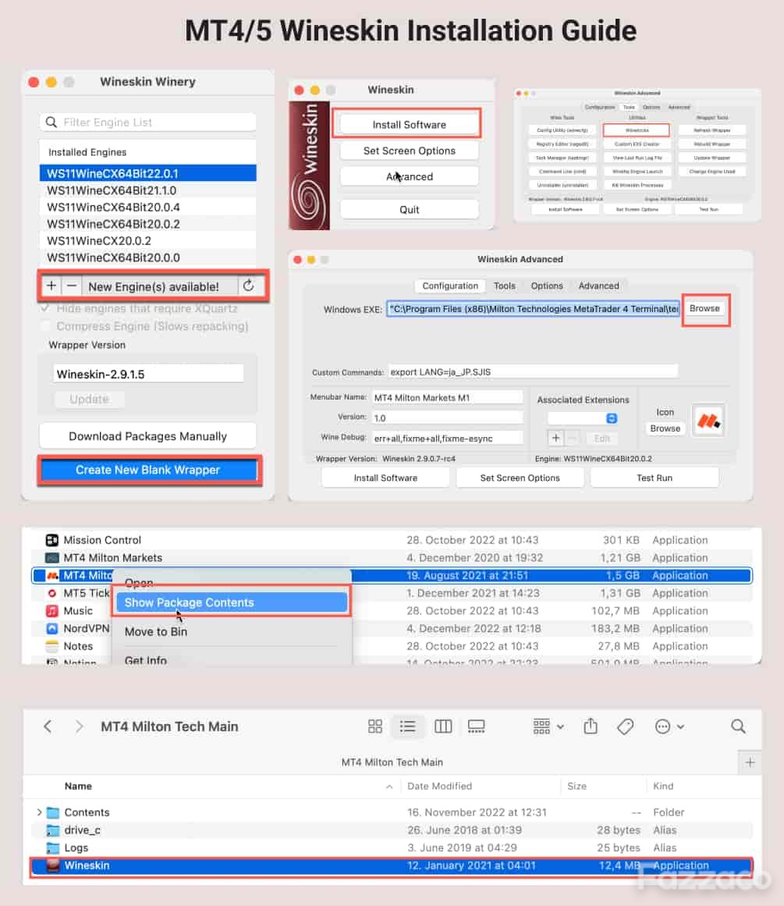This screenshot has height=906, width=784.
Task: Choose Move to Bin from the context menu
Action: (156, 631)
